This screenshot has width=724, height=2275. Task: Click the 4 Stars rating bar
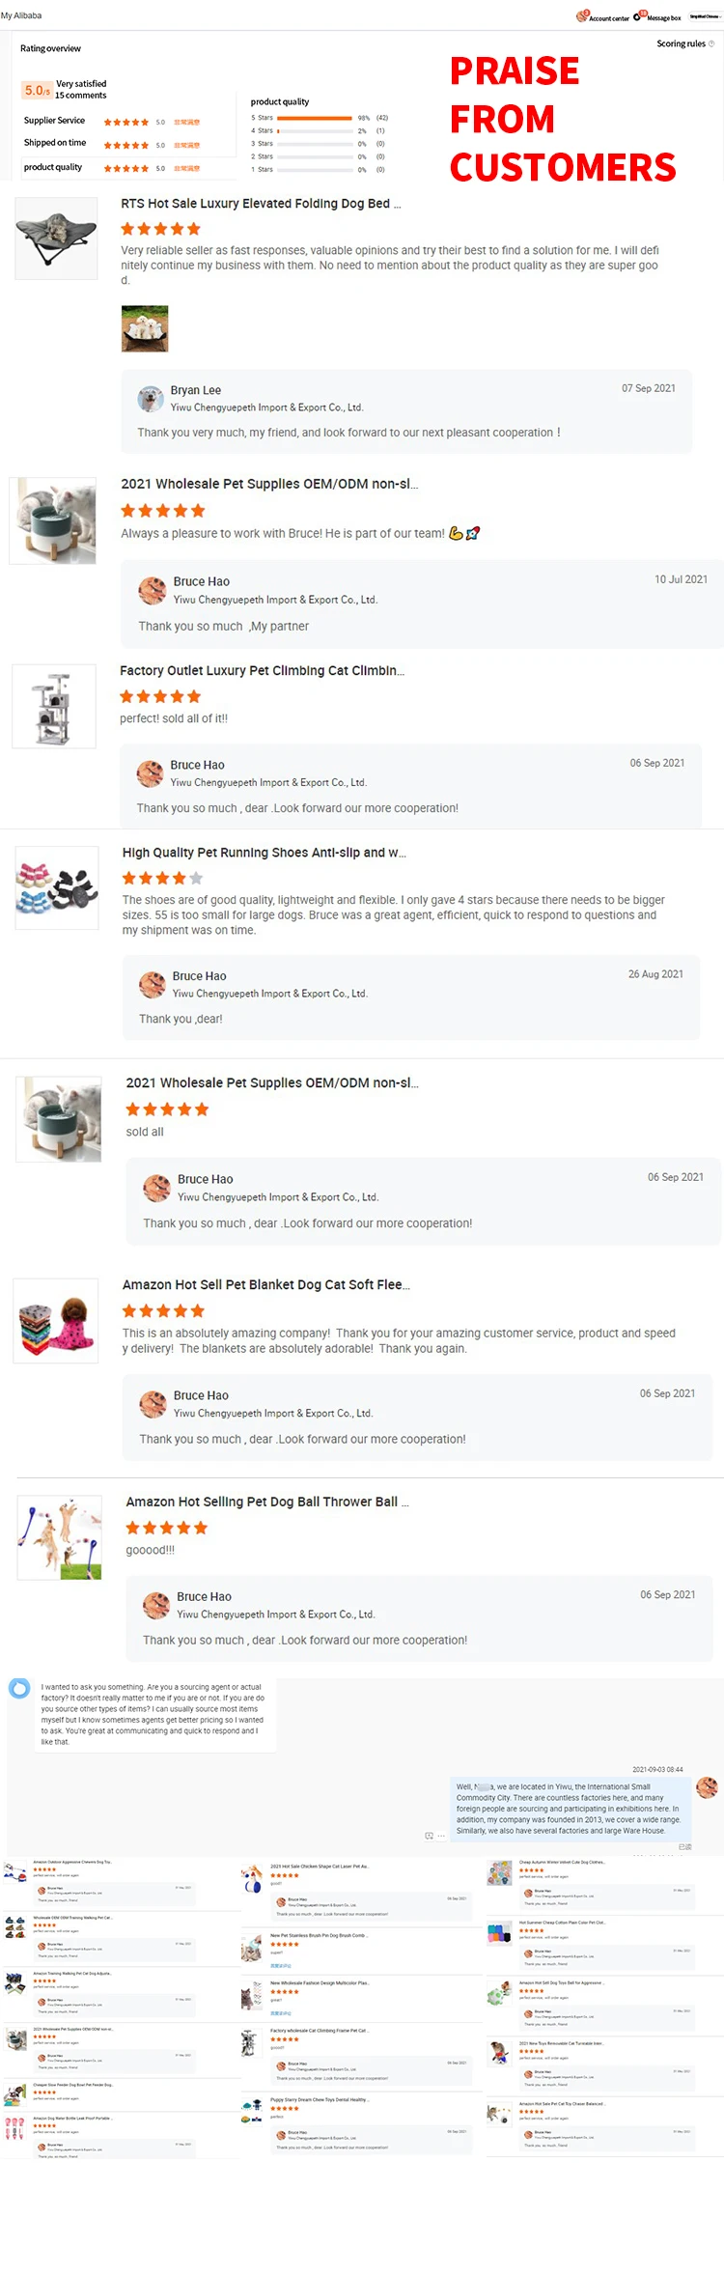coord(315,130)
